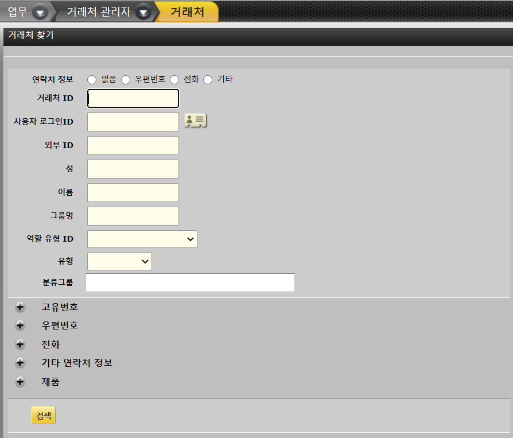Expand the 제품 section plus icon
Image resolution: width=513 pixels, height=438 pixels.
tap(20, 381)
